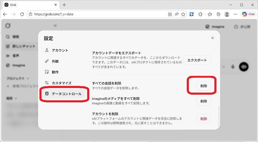Viewport: 258px width, 142px height.
Task: Open Imagine in the Grok sidebar
Action: pos(15,65)
